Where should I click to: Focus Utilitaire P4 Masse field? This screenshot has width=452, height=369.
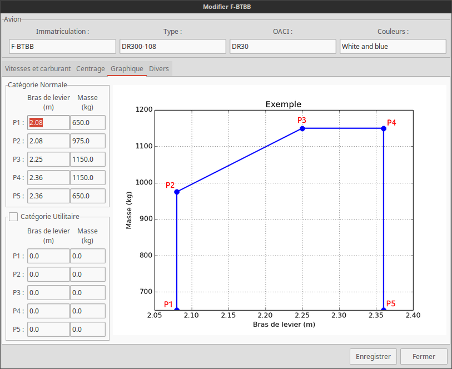click(88, 311)
